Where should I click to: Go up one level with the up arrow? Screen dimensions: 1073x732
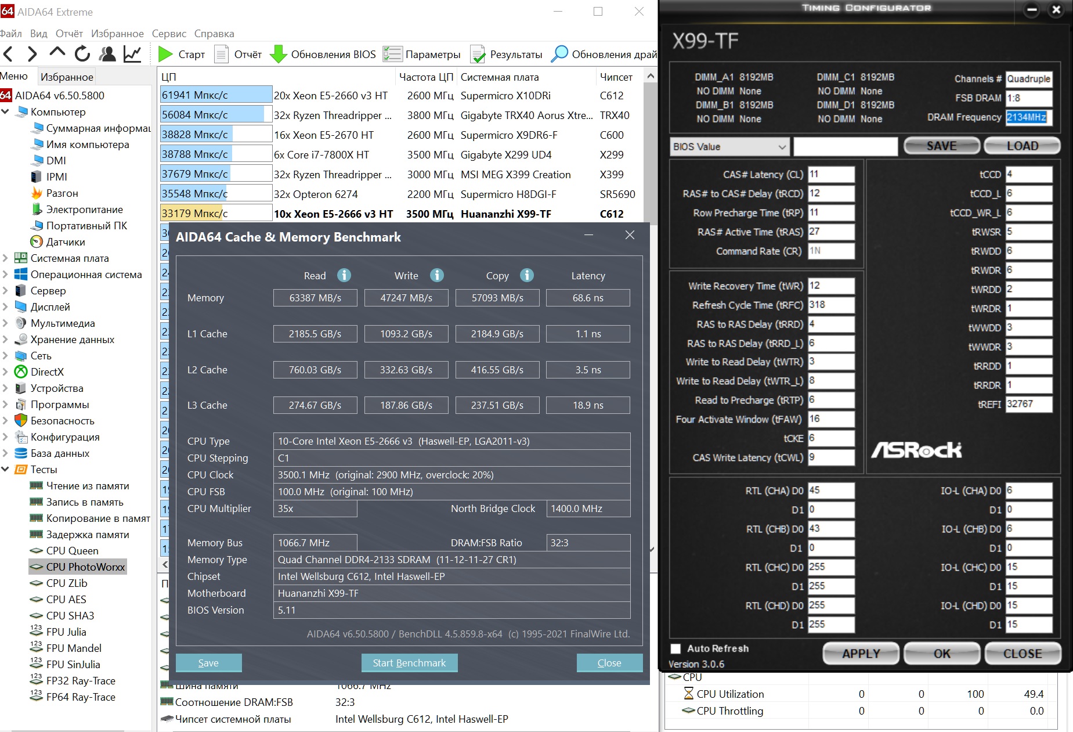57,53
